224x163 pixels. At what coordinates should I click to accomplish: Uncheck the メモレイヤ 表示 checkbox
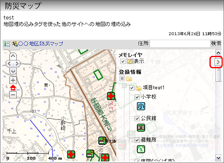(x=123, y=61)
